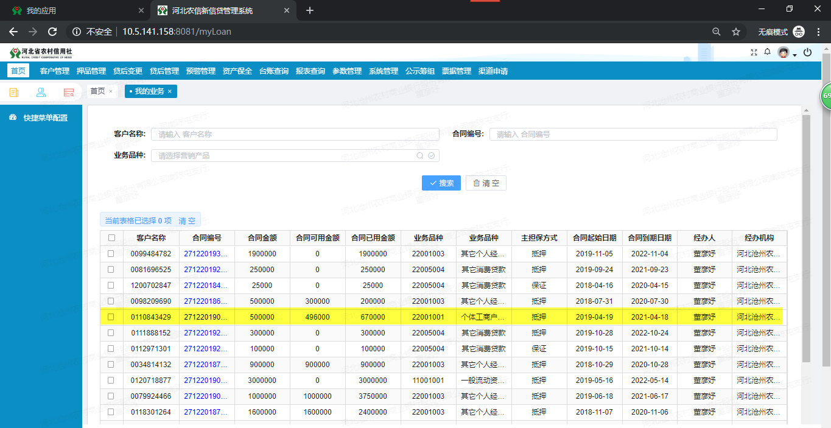
Task: Select the blue customer profile icon in sidebar
Action: point(41,91)
